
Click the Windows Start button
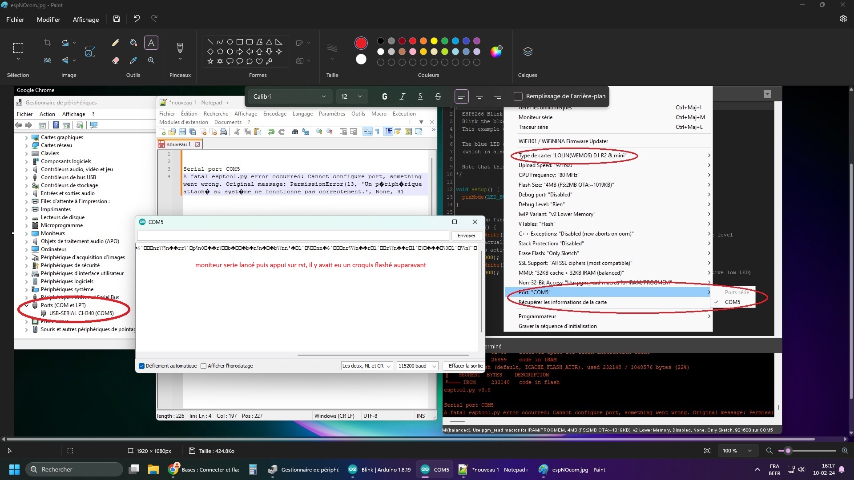click(14, 469)
